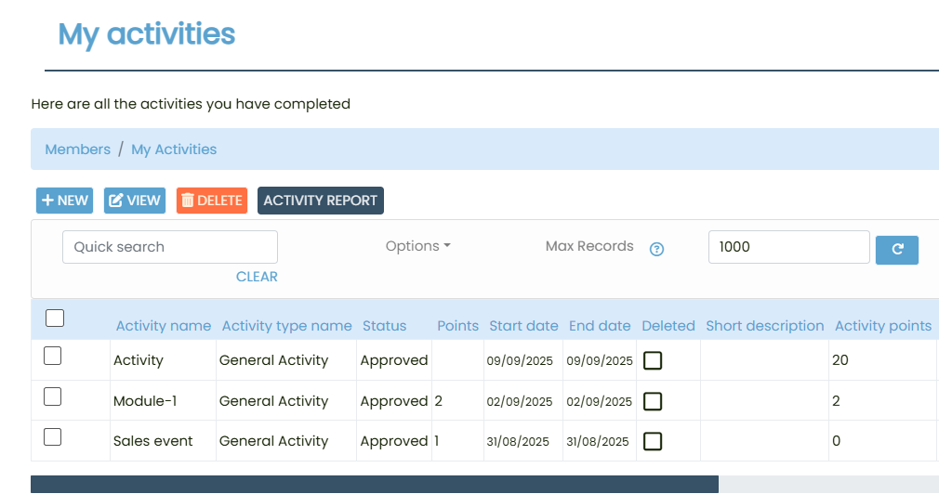Toggle Deleted checkbox for Module-1 row
Viewport: 939px width, 494px height.
point(653,401)
